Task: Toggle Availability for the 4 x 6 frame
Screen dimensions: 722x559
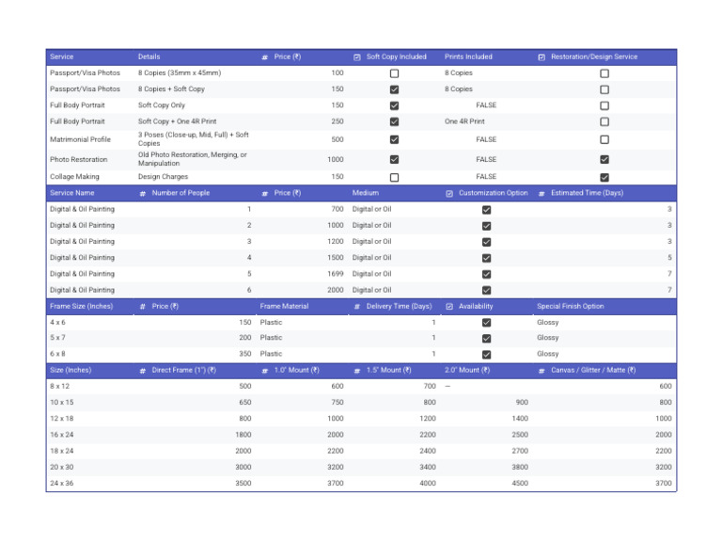Action: pyautogui.click(x=486, y=323)
